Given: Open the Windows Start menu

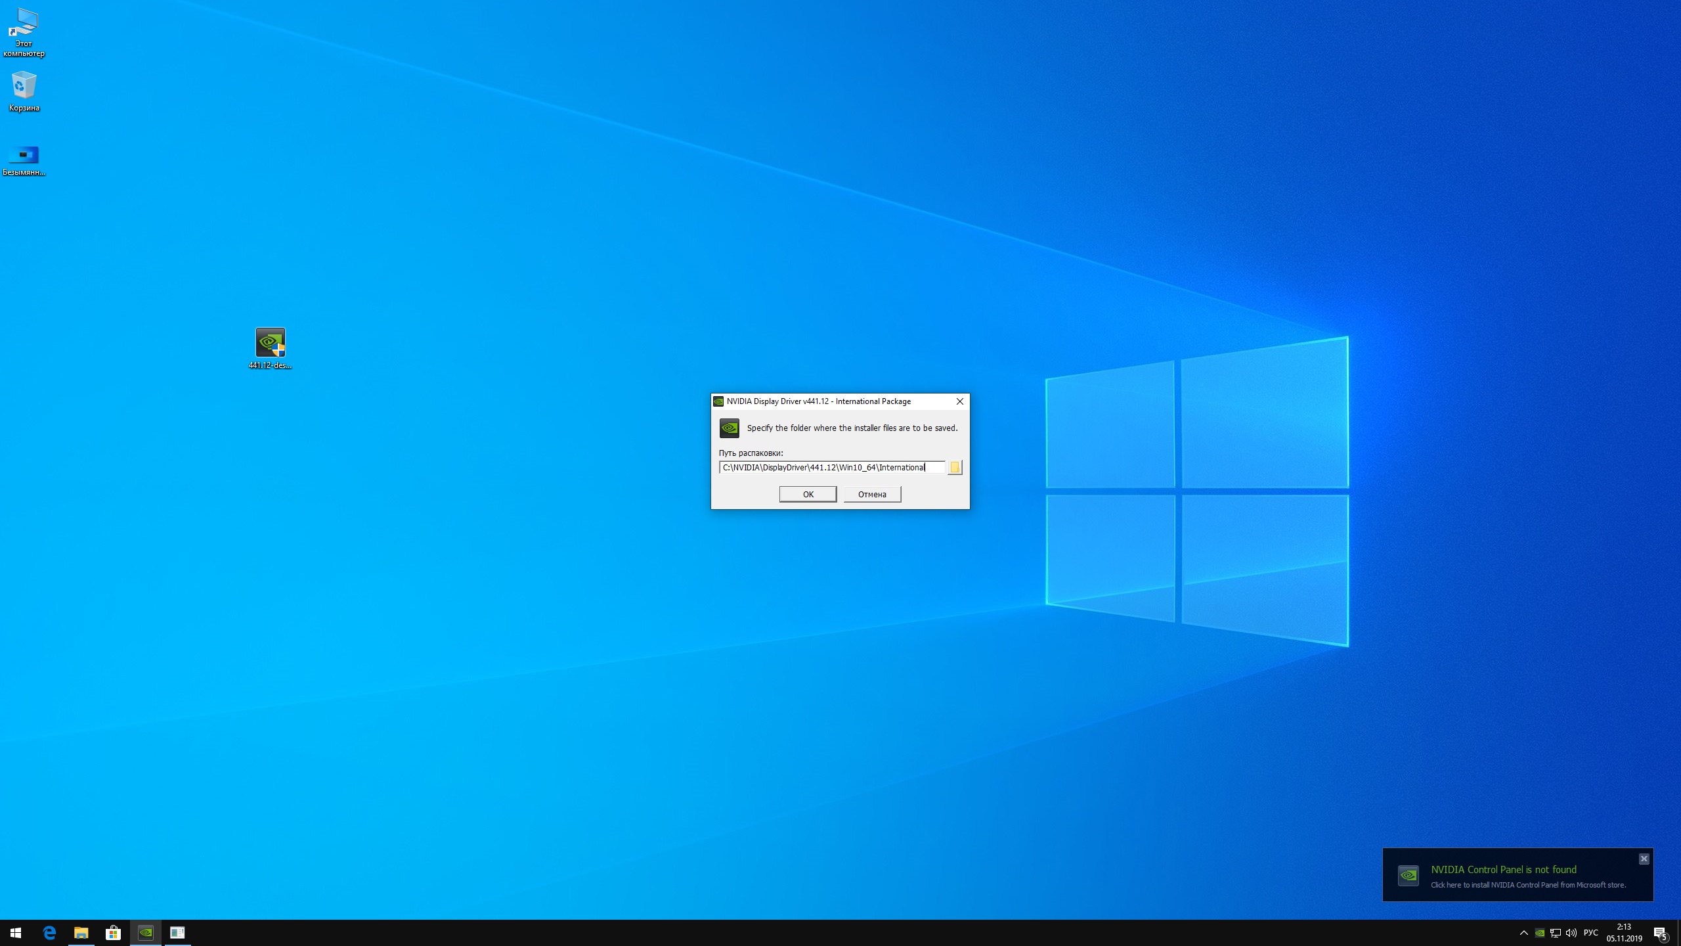Looking at the screenshot, I should click(x=16, y=932).
